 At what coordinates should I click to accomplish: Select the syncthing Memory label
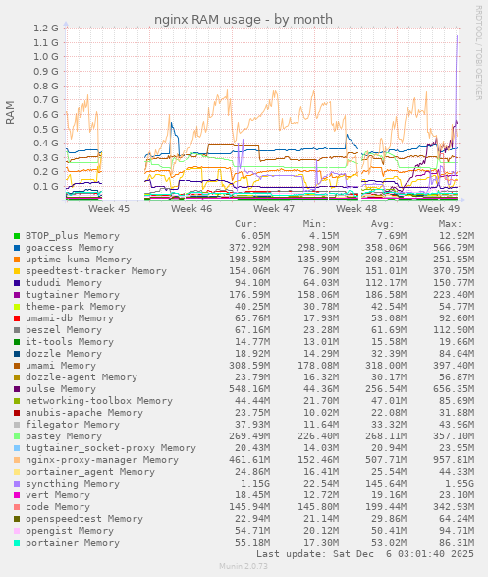tap(73, 484)
